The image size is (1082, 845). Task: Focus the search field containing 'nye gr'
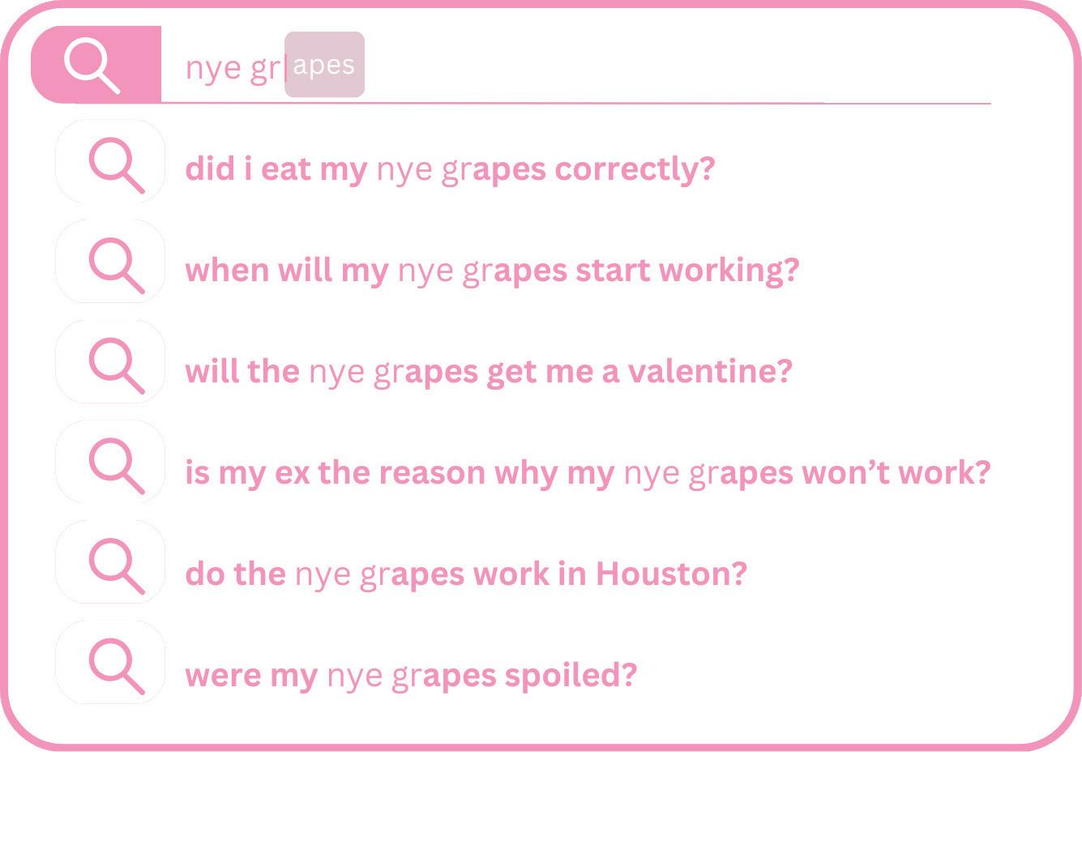[x=575, y=65]
